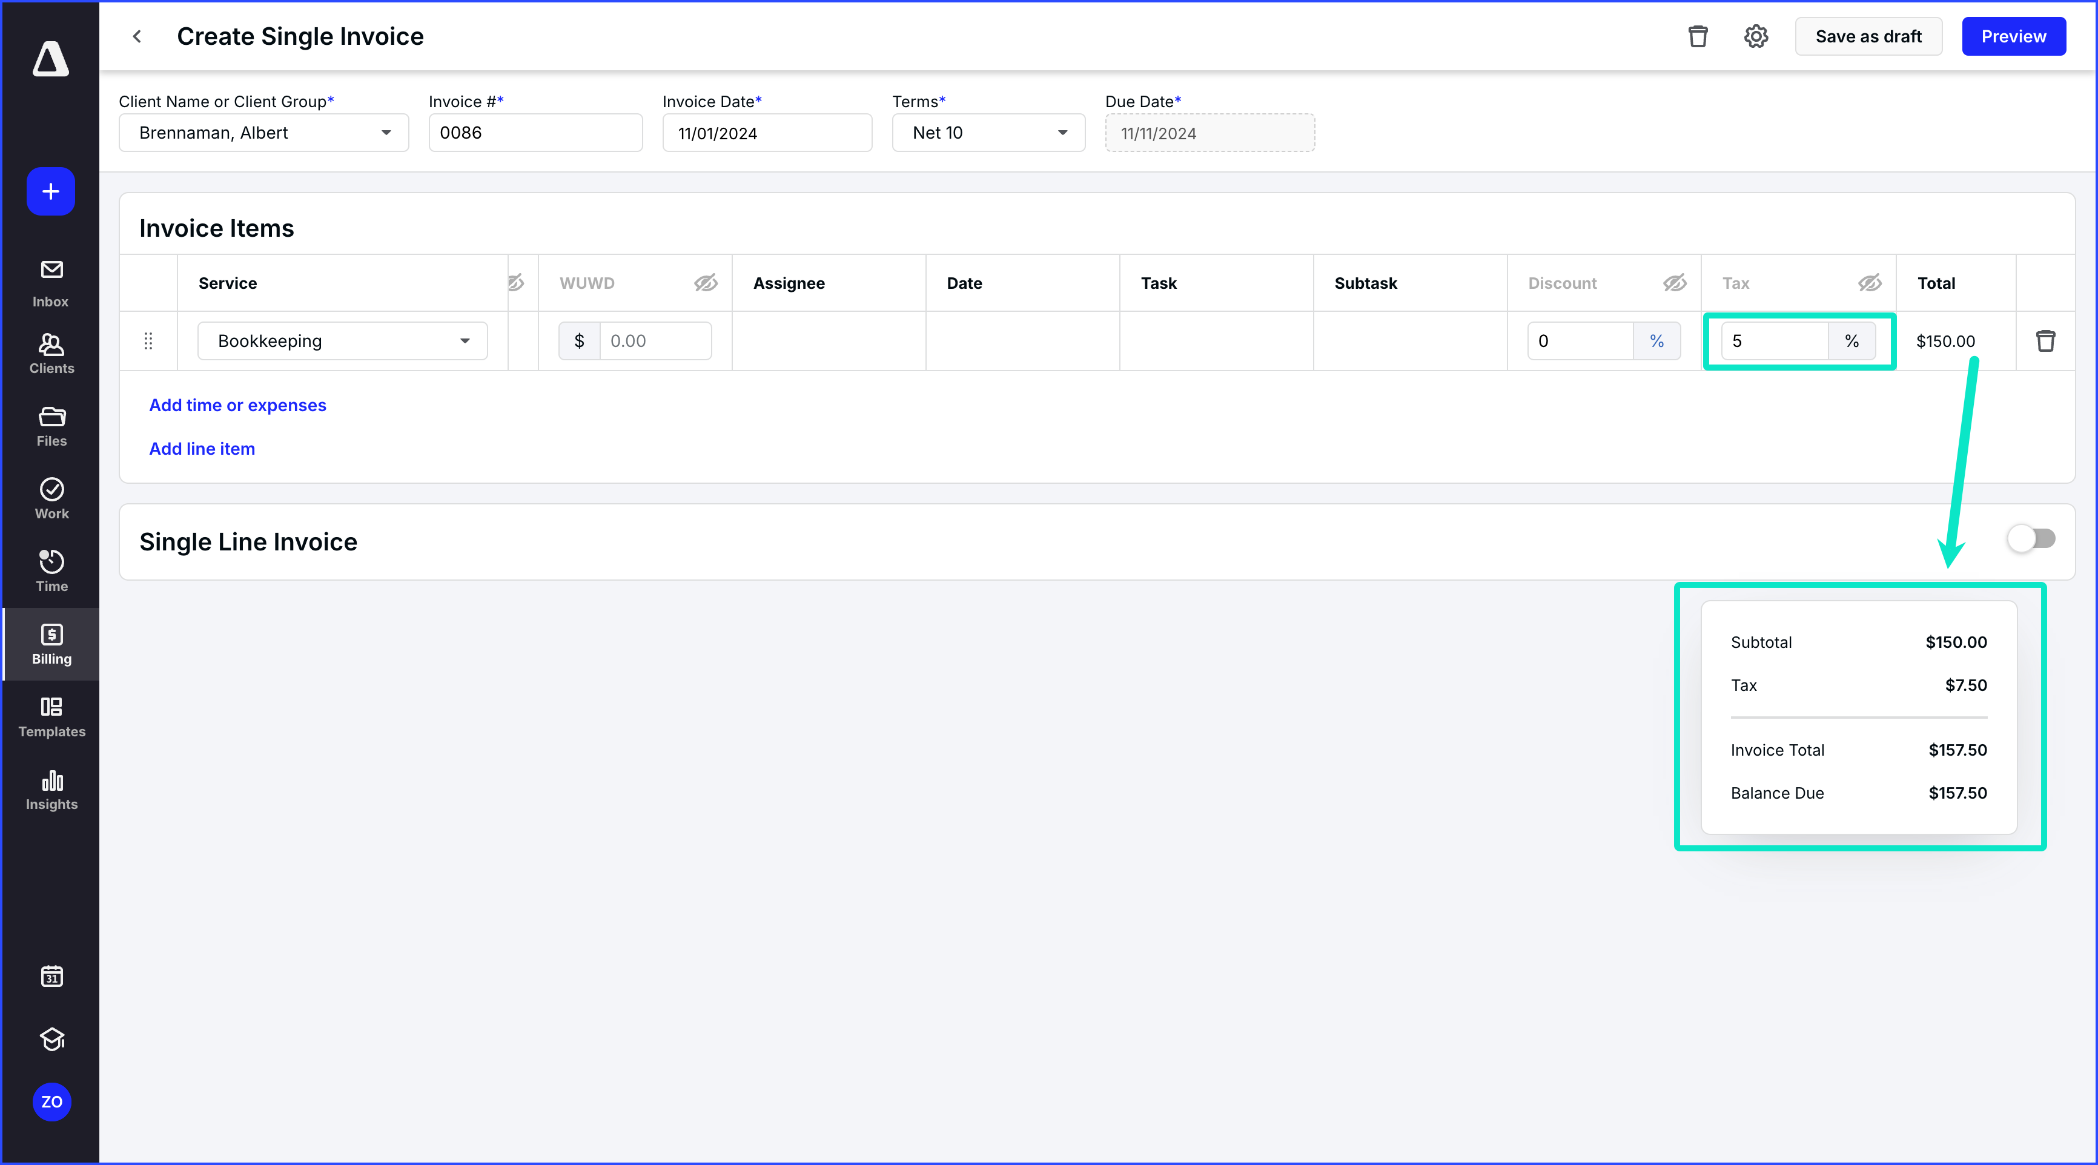Image resolution: width=2098 pixels, height=1165 pixels.
Task: Go to Templates in the sidebar
Action: 50,716
